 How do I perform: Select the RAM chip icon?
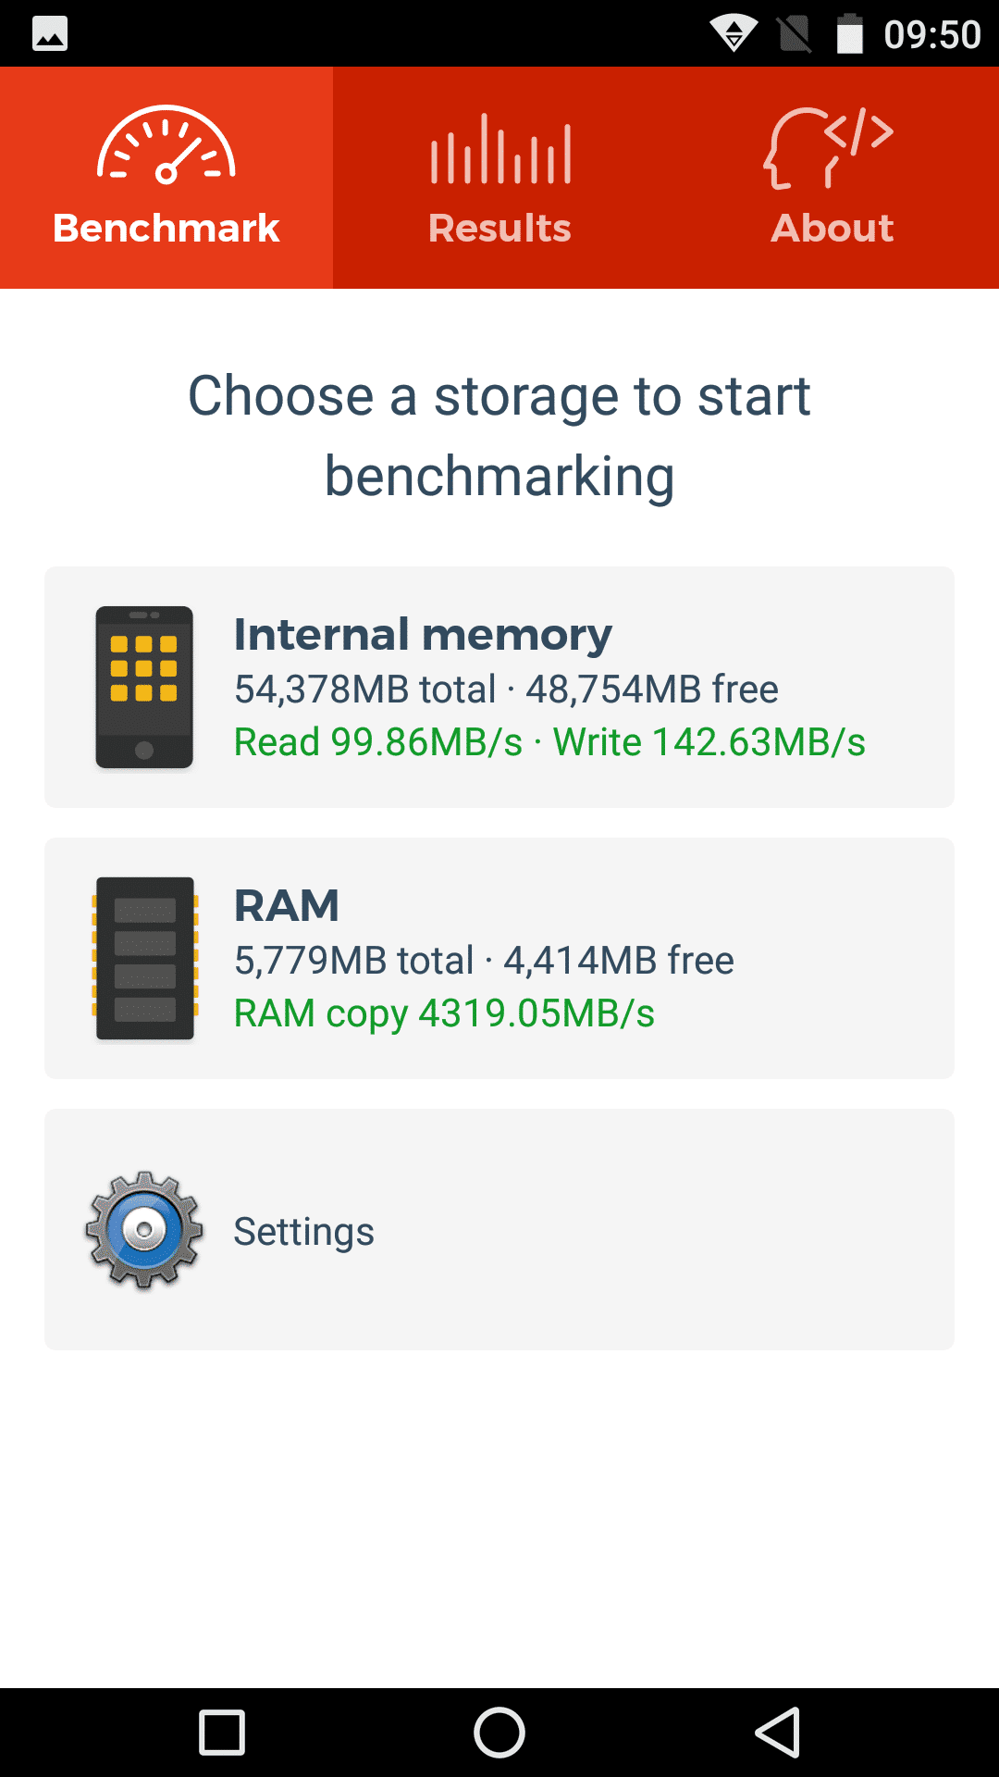[144, 958]
